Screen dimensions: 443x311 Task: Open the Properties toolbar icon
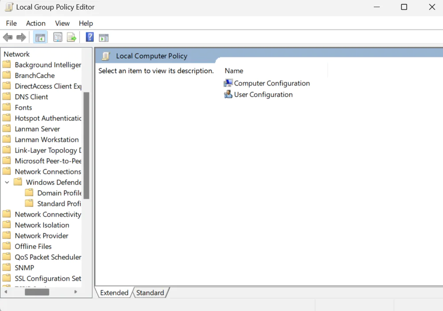58,37
